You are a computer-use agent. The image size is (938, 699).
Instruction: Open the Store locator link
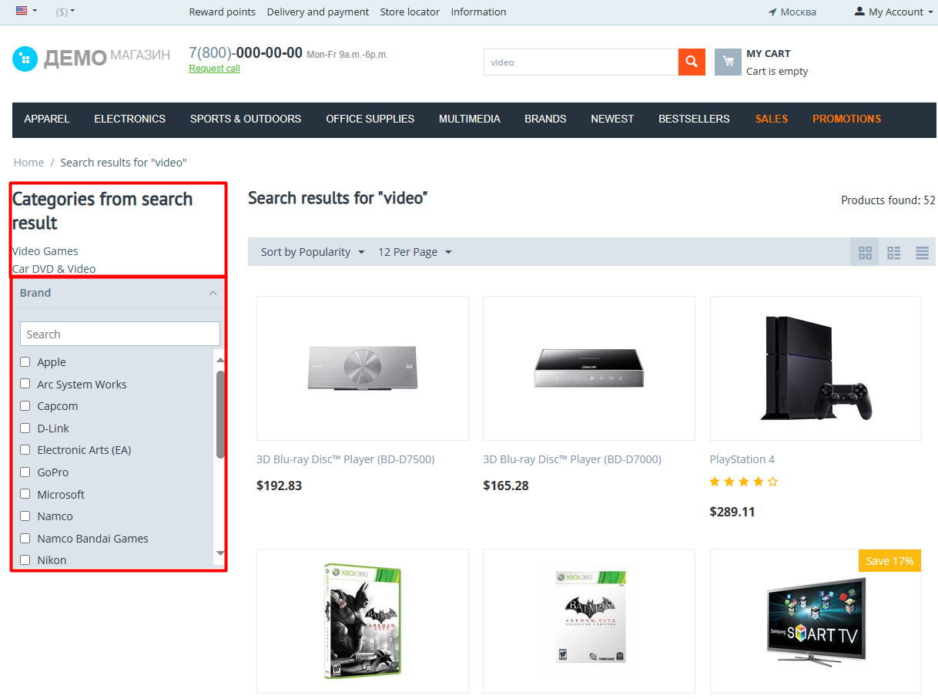(410, 12)
